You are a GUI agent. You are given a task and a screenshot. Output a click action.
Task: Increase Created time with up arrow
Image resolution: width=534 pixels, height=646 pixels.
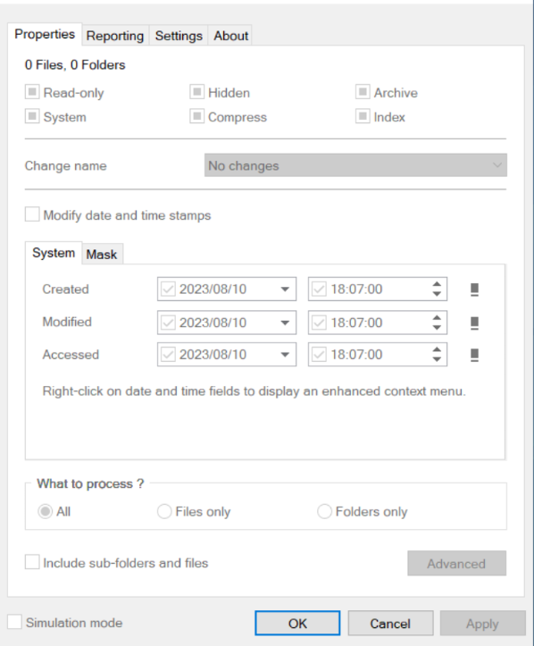[x=437, y=284]
